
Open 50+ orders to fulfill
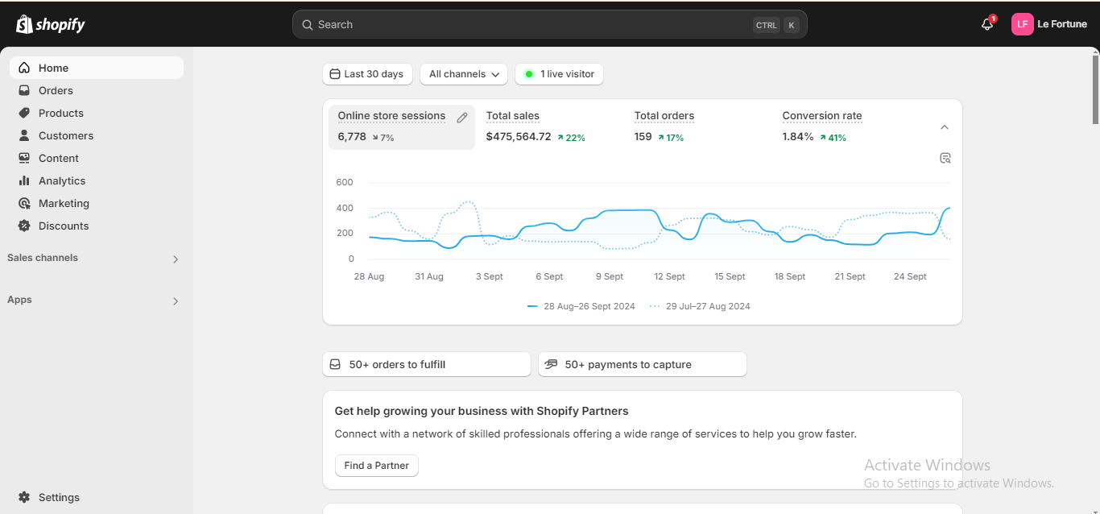427,364
